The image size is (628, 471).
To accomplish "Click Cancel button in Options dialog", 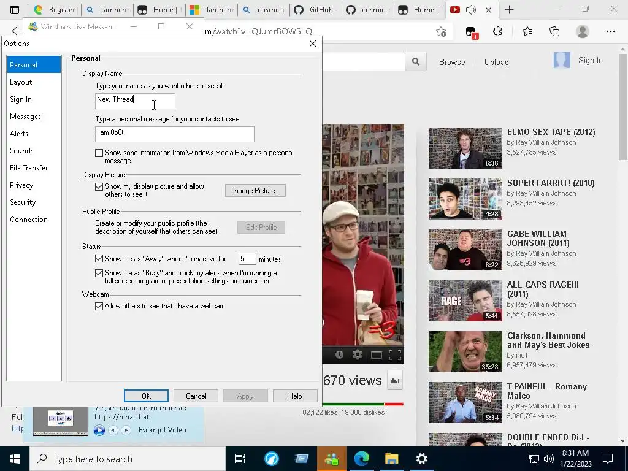I will pyautogui.click(x=196, y=396).
